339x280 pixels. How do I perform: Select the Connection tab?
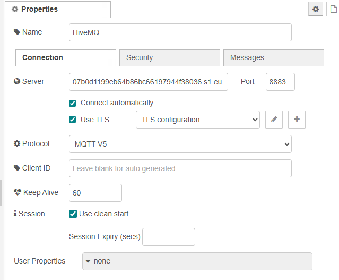pyautogui.click(x=66, y=57)
